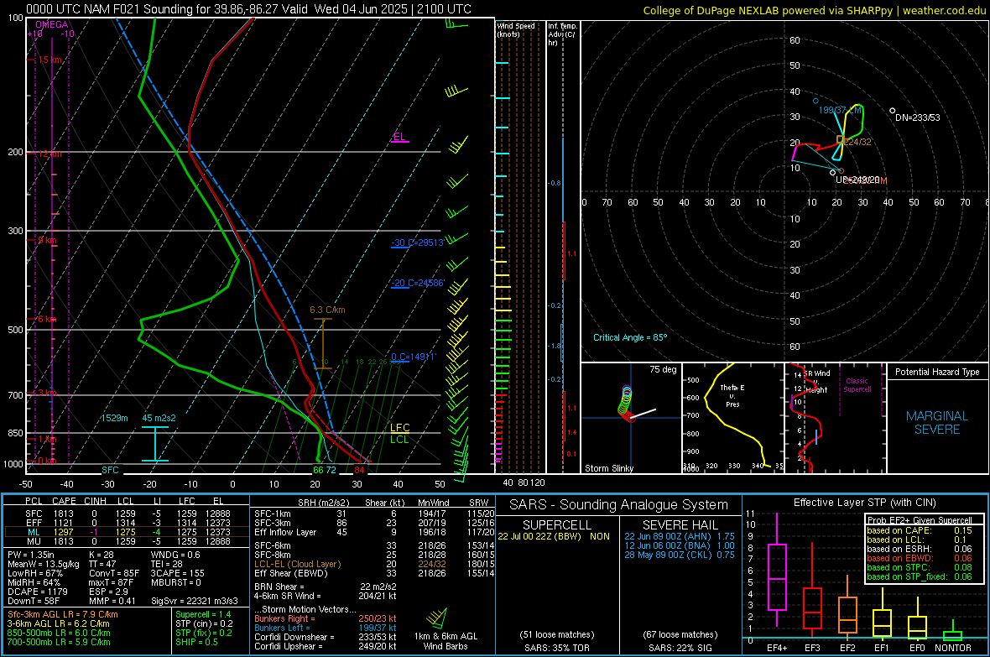The height and width of the screenshot is (657, 990).
Task: Click the highlighted ML parcel row
Action: pos(126,532)
